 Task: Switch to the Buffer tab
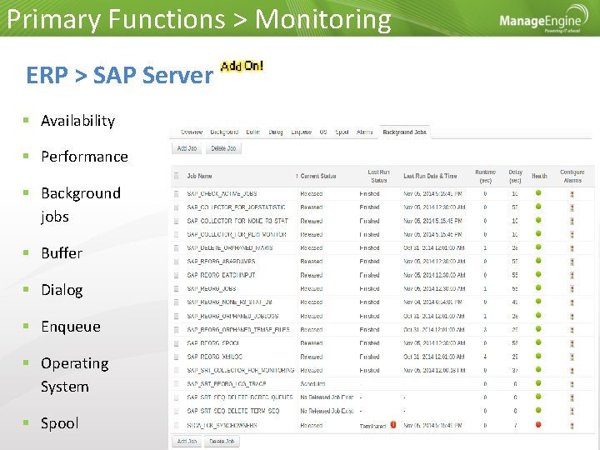[253, 132]
